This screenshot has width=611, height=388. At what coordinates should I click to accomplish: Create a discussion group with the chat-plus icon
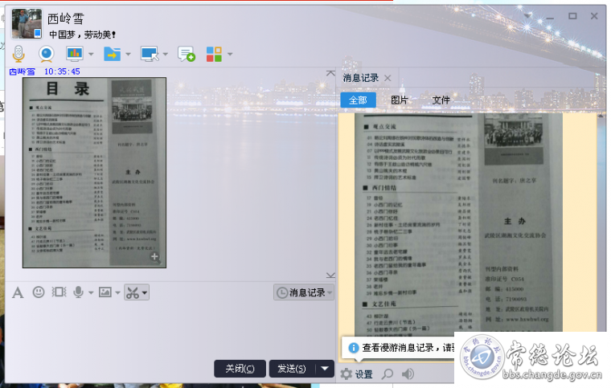[x=187, y=54]
